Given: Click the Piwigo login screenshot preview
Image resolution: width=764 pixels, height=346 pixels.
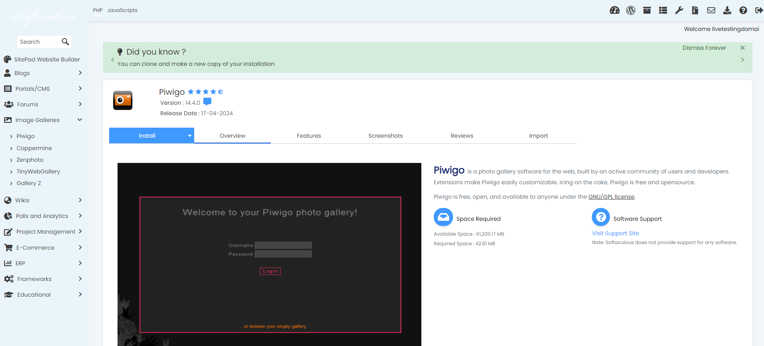Looking at the screenshot, I should pos(269,254).
